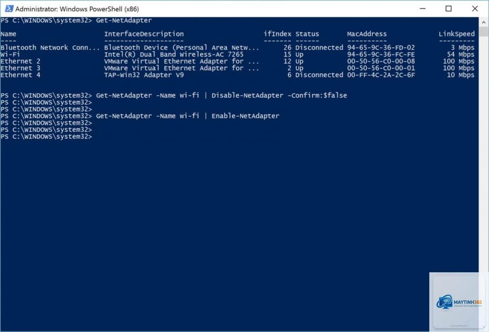Click the Ethernet 3 adapter name
489x332 pixels.
[x=20, y=68]
